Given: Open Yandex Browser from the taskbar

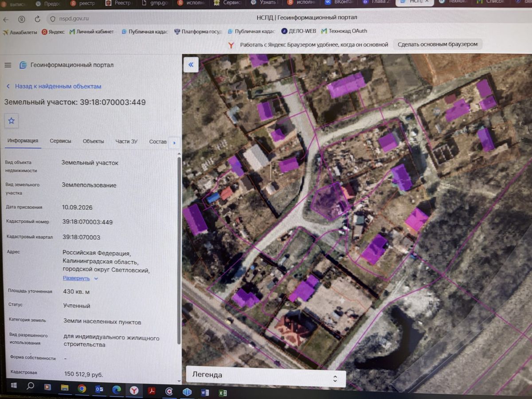Looking at the screenshot, I should pyautogui.click(x=133, y=391).
